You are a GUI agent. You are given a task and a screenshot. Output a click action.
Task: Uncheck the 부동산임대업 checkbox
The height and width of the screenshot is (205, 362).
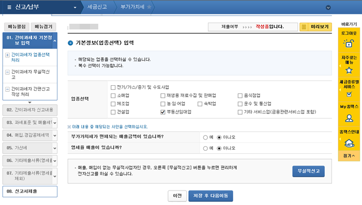[x=163, y=112]
